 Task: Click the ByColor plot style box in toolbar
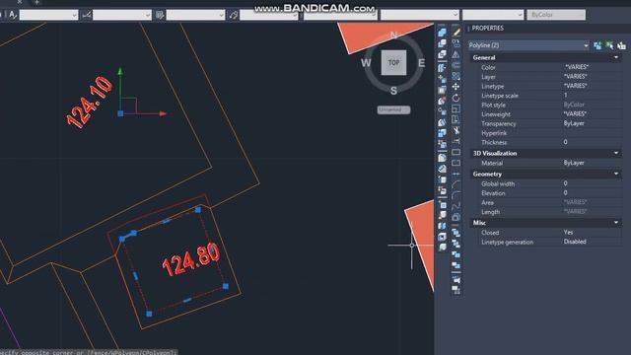click(x=556, y=15)
